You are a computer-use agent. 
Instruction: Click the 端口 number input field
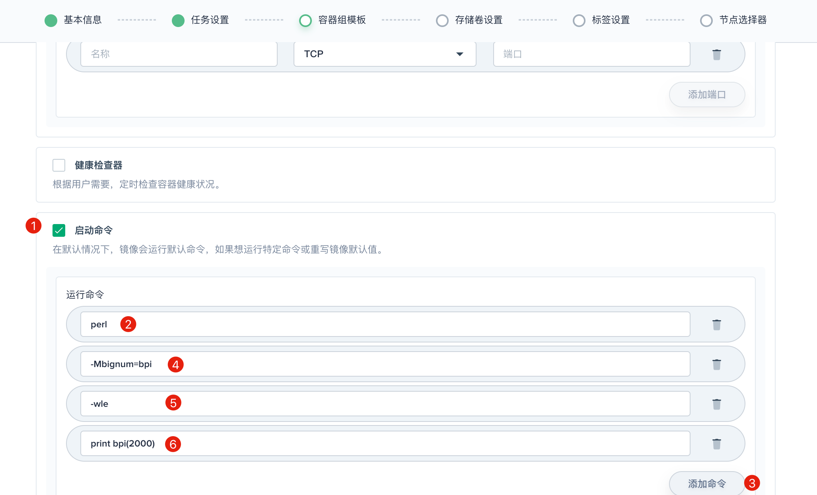(591, 54)
